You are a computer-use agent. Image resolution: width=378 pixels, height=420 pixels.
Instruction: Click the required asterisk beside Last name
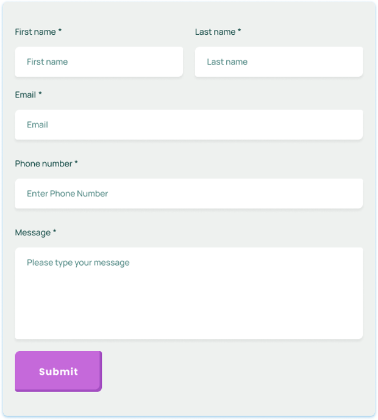point(240,32)
